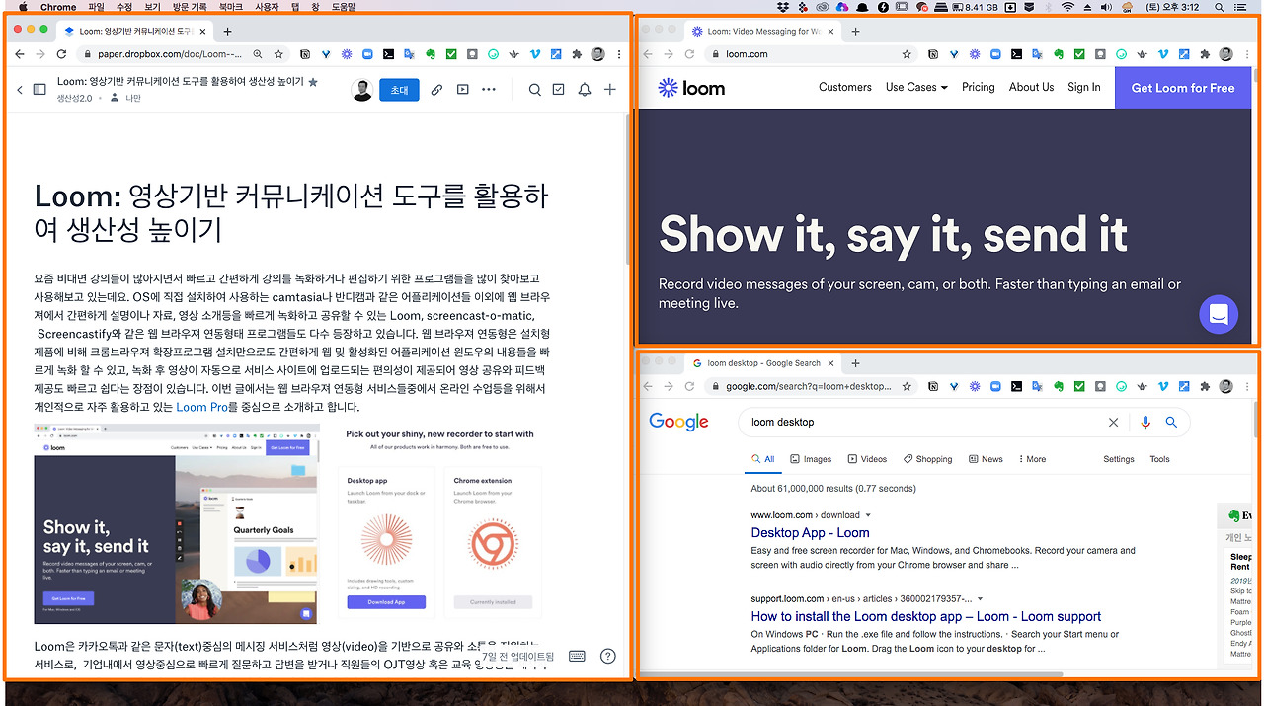Viewport: 1264px width, 706px height.
Task: Bookmark the paper.dropbox.com page with the star
Action: click(x=279, y=54)
